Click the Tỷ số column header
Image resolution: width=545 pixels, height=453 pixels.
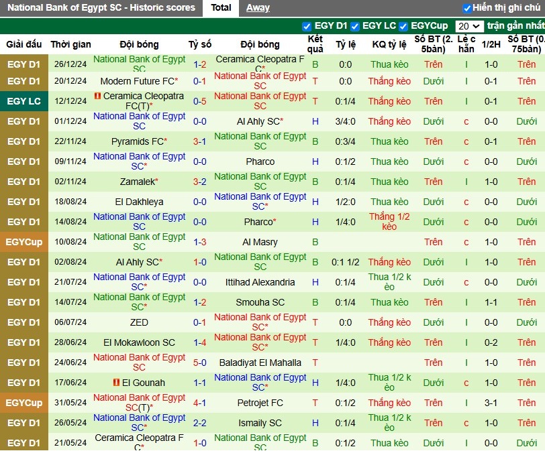click(199, 44)
